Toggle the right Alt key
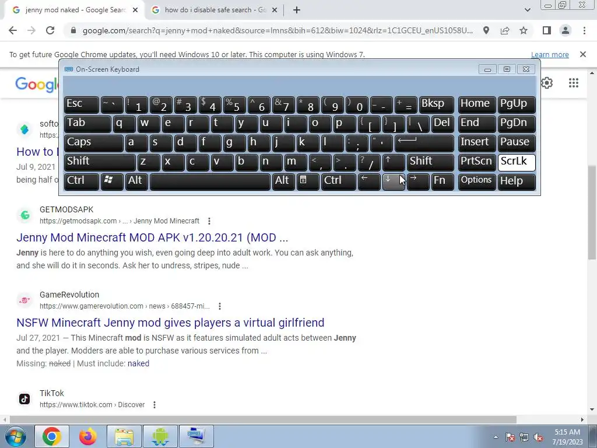Viewport: 597px width, 448px height. pyautogui.click(x=283, y=181)
